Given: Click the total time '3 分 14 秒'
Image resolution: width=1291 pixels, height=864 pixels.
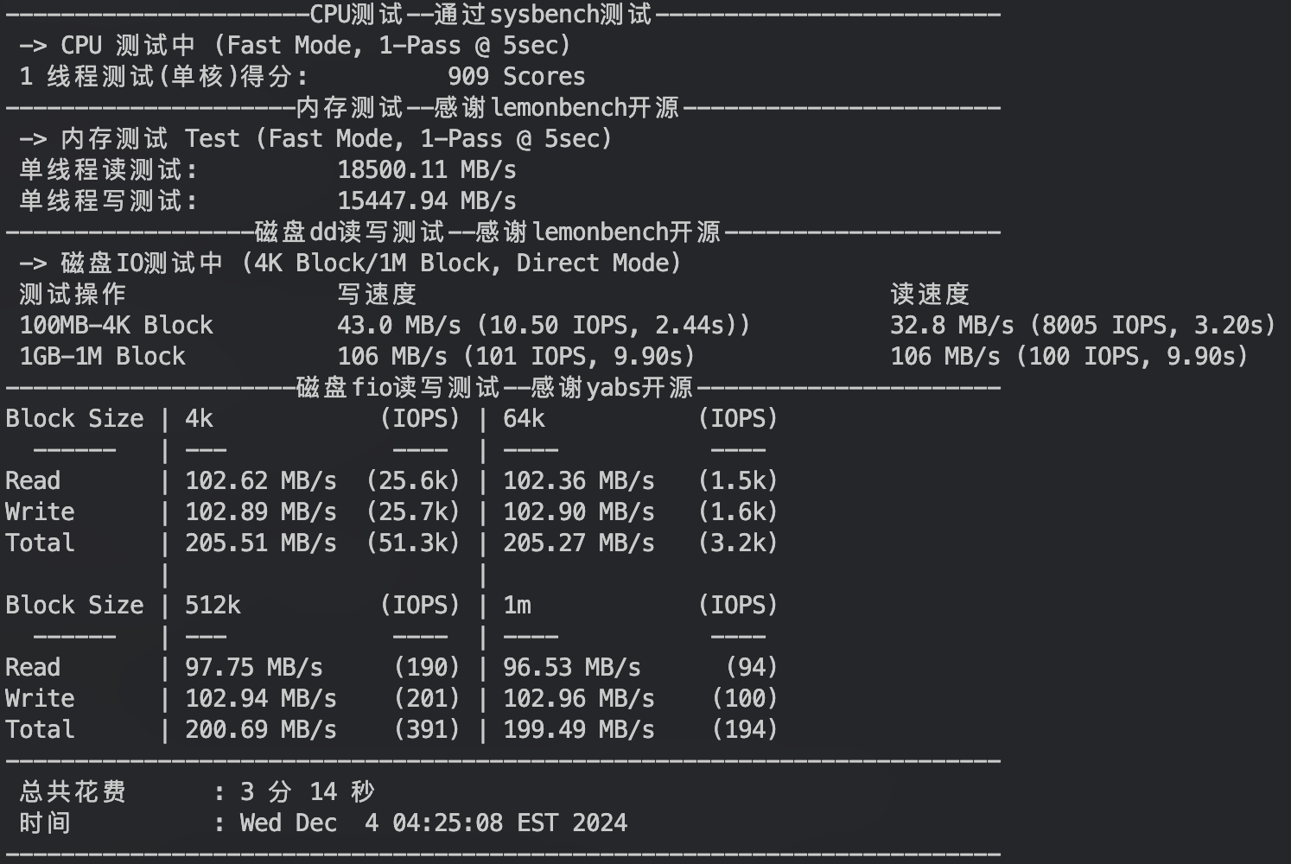Looking at the screenshot, I should coord(307,792).
